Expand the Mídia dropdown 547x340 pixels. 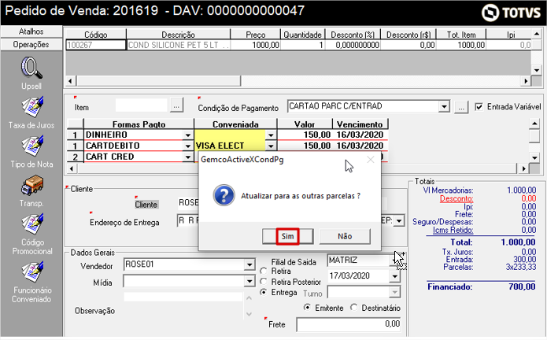coord(249,281)
